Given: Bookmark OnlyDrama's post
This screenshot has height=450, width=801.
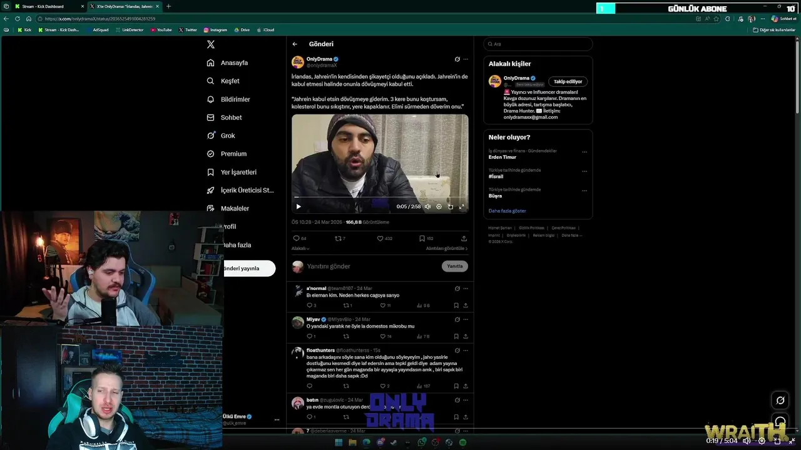Looking at the screenshot, I should 422,238.
